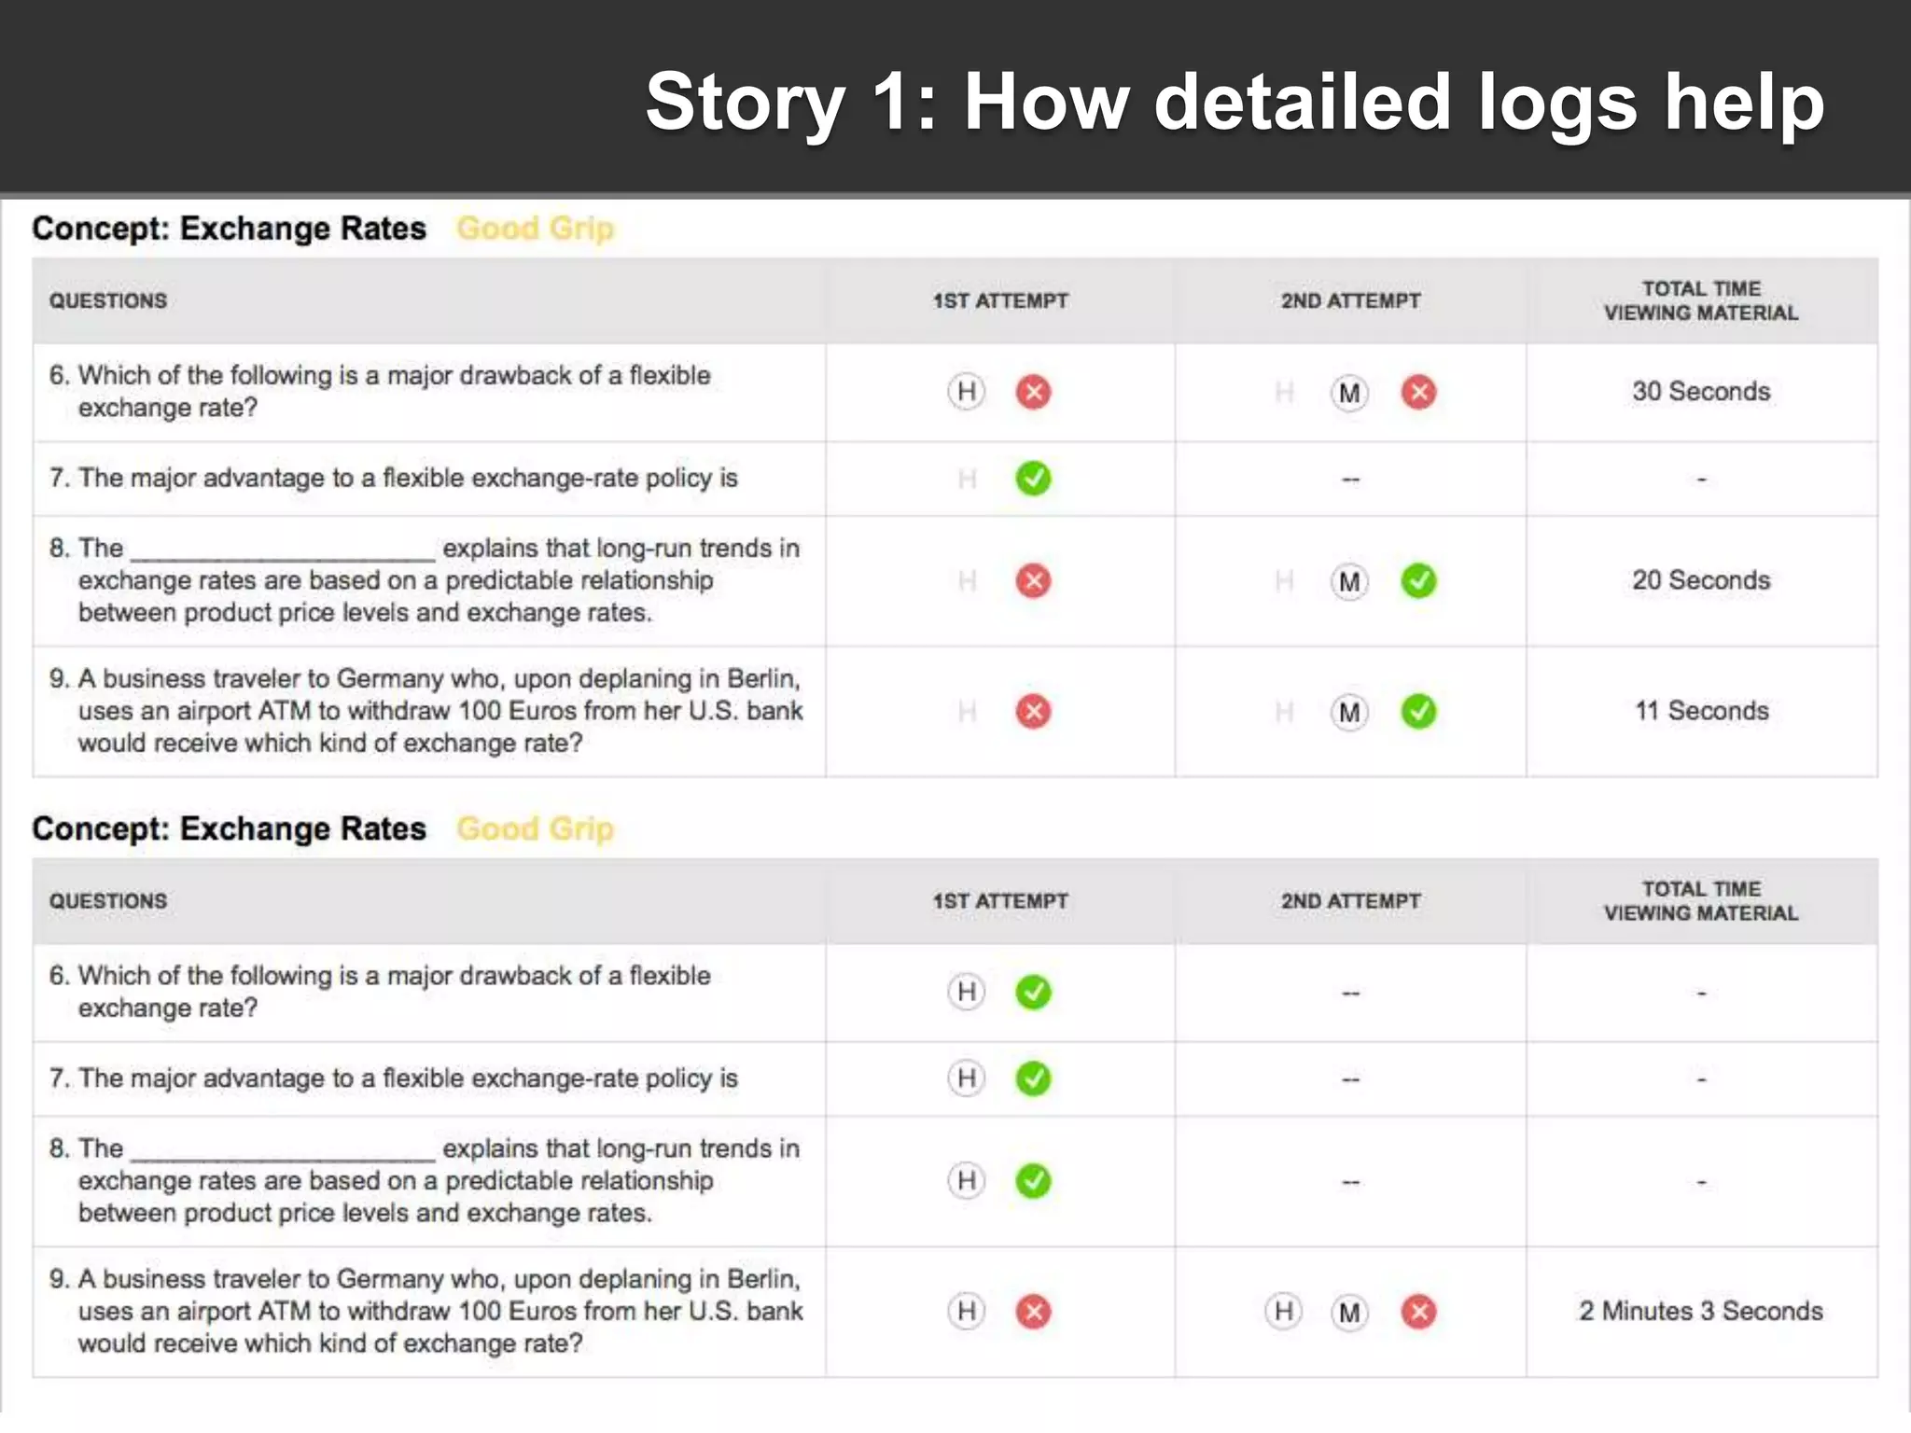Click the green check for question 7 in the upper table

pos(1033,478)
